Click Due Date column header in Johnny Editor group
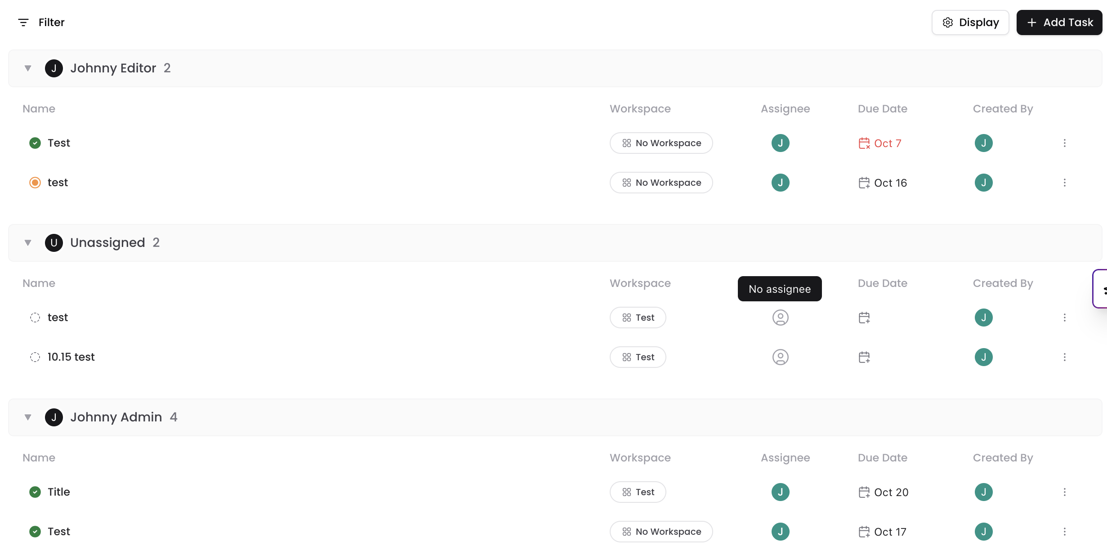Viewport: 1107px width, 546px height. tap(883, 109)
